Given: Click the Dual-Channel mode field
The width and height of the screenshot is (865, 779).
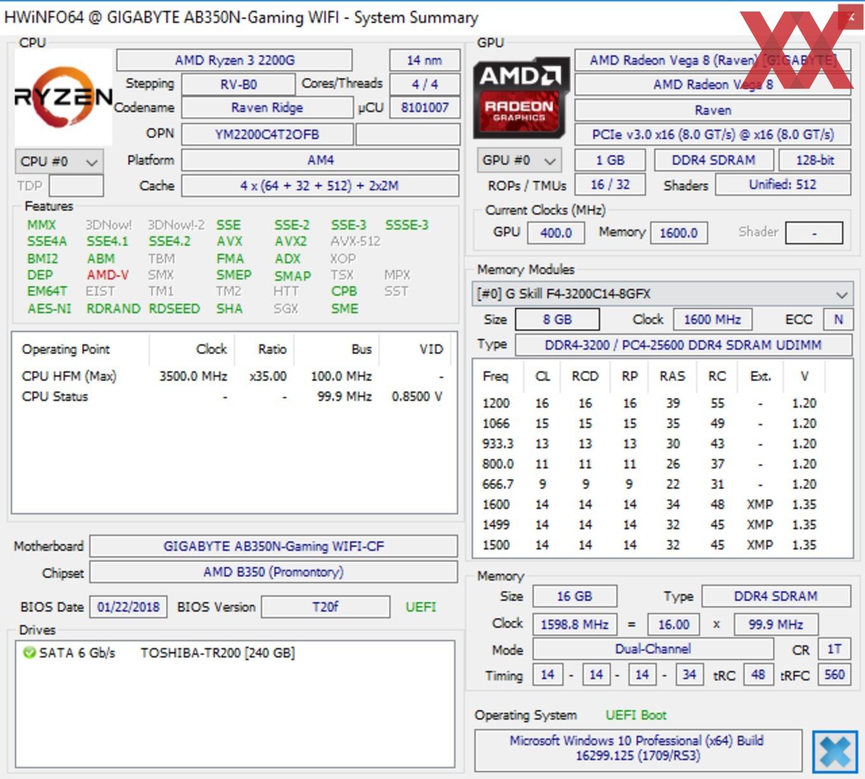Looking at the screenshot, I should (x=653, y=649).
